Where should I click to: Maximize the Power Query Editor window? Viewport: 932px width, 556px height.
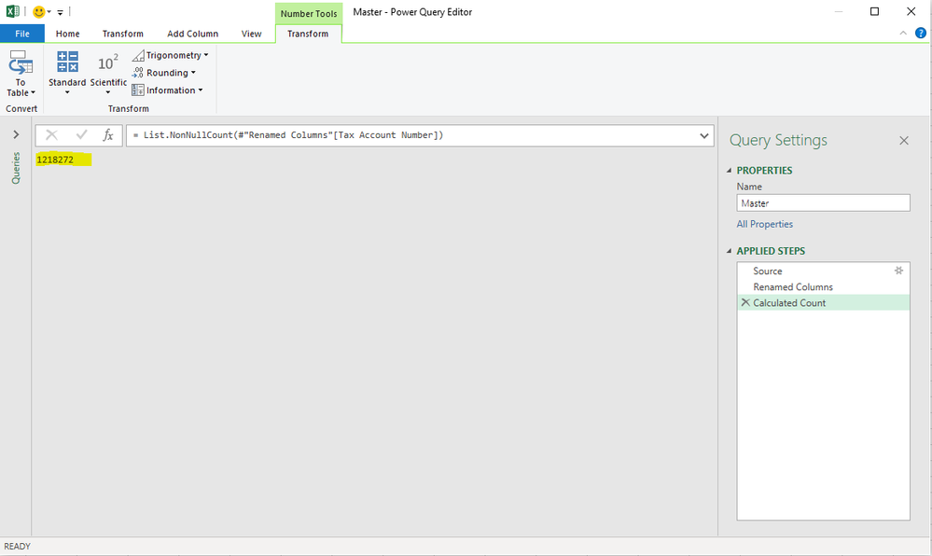tap(874, 11)
